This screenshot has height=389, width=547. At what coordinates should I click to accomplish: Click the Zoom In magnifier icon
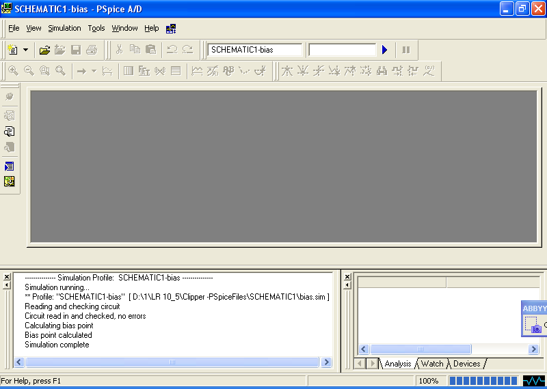click(13, 71)
